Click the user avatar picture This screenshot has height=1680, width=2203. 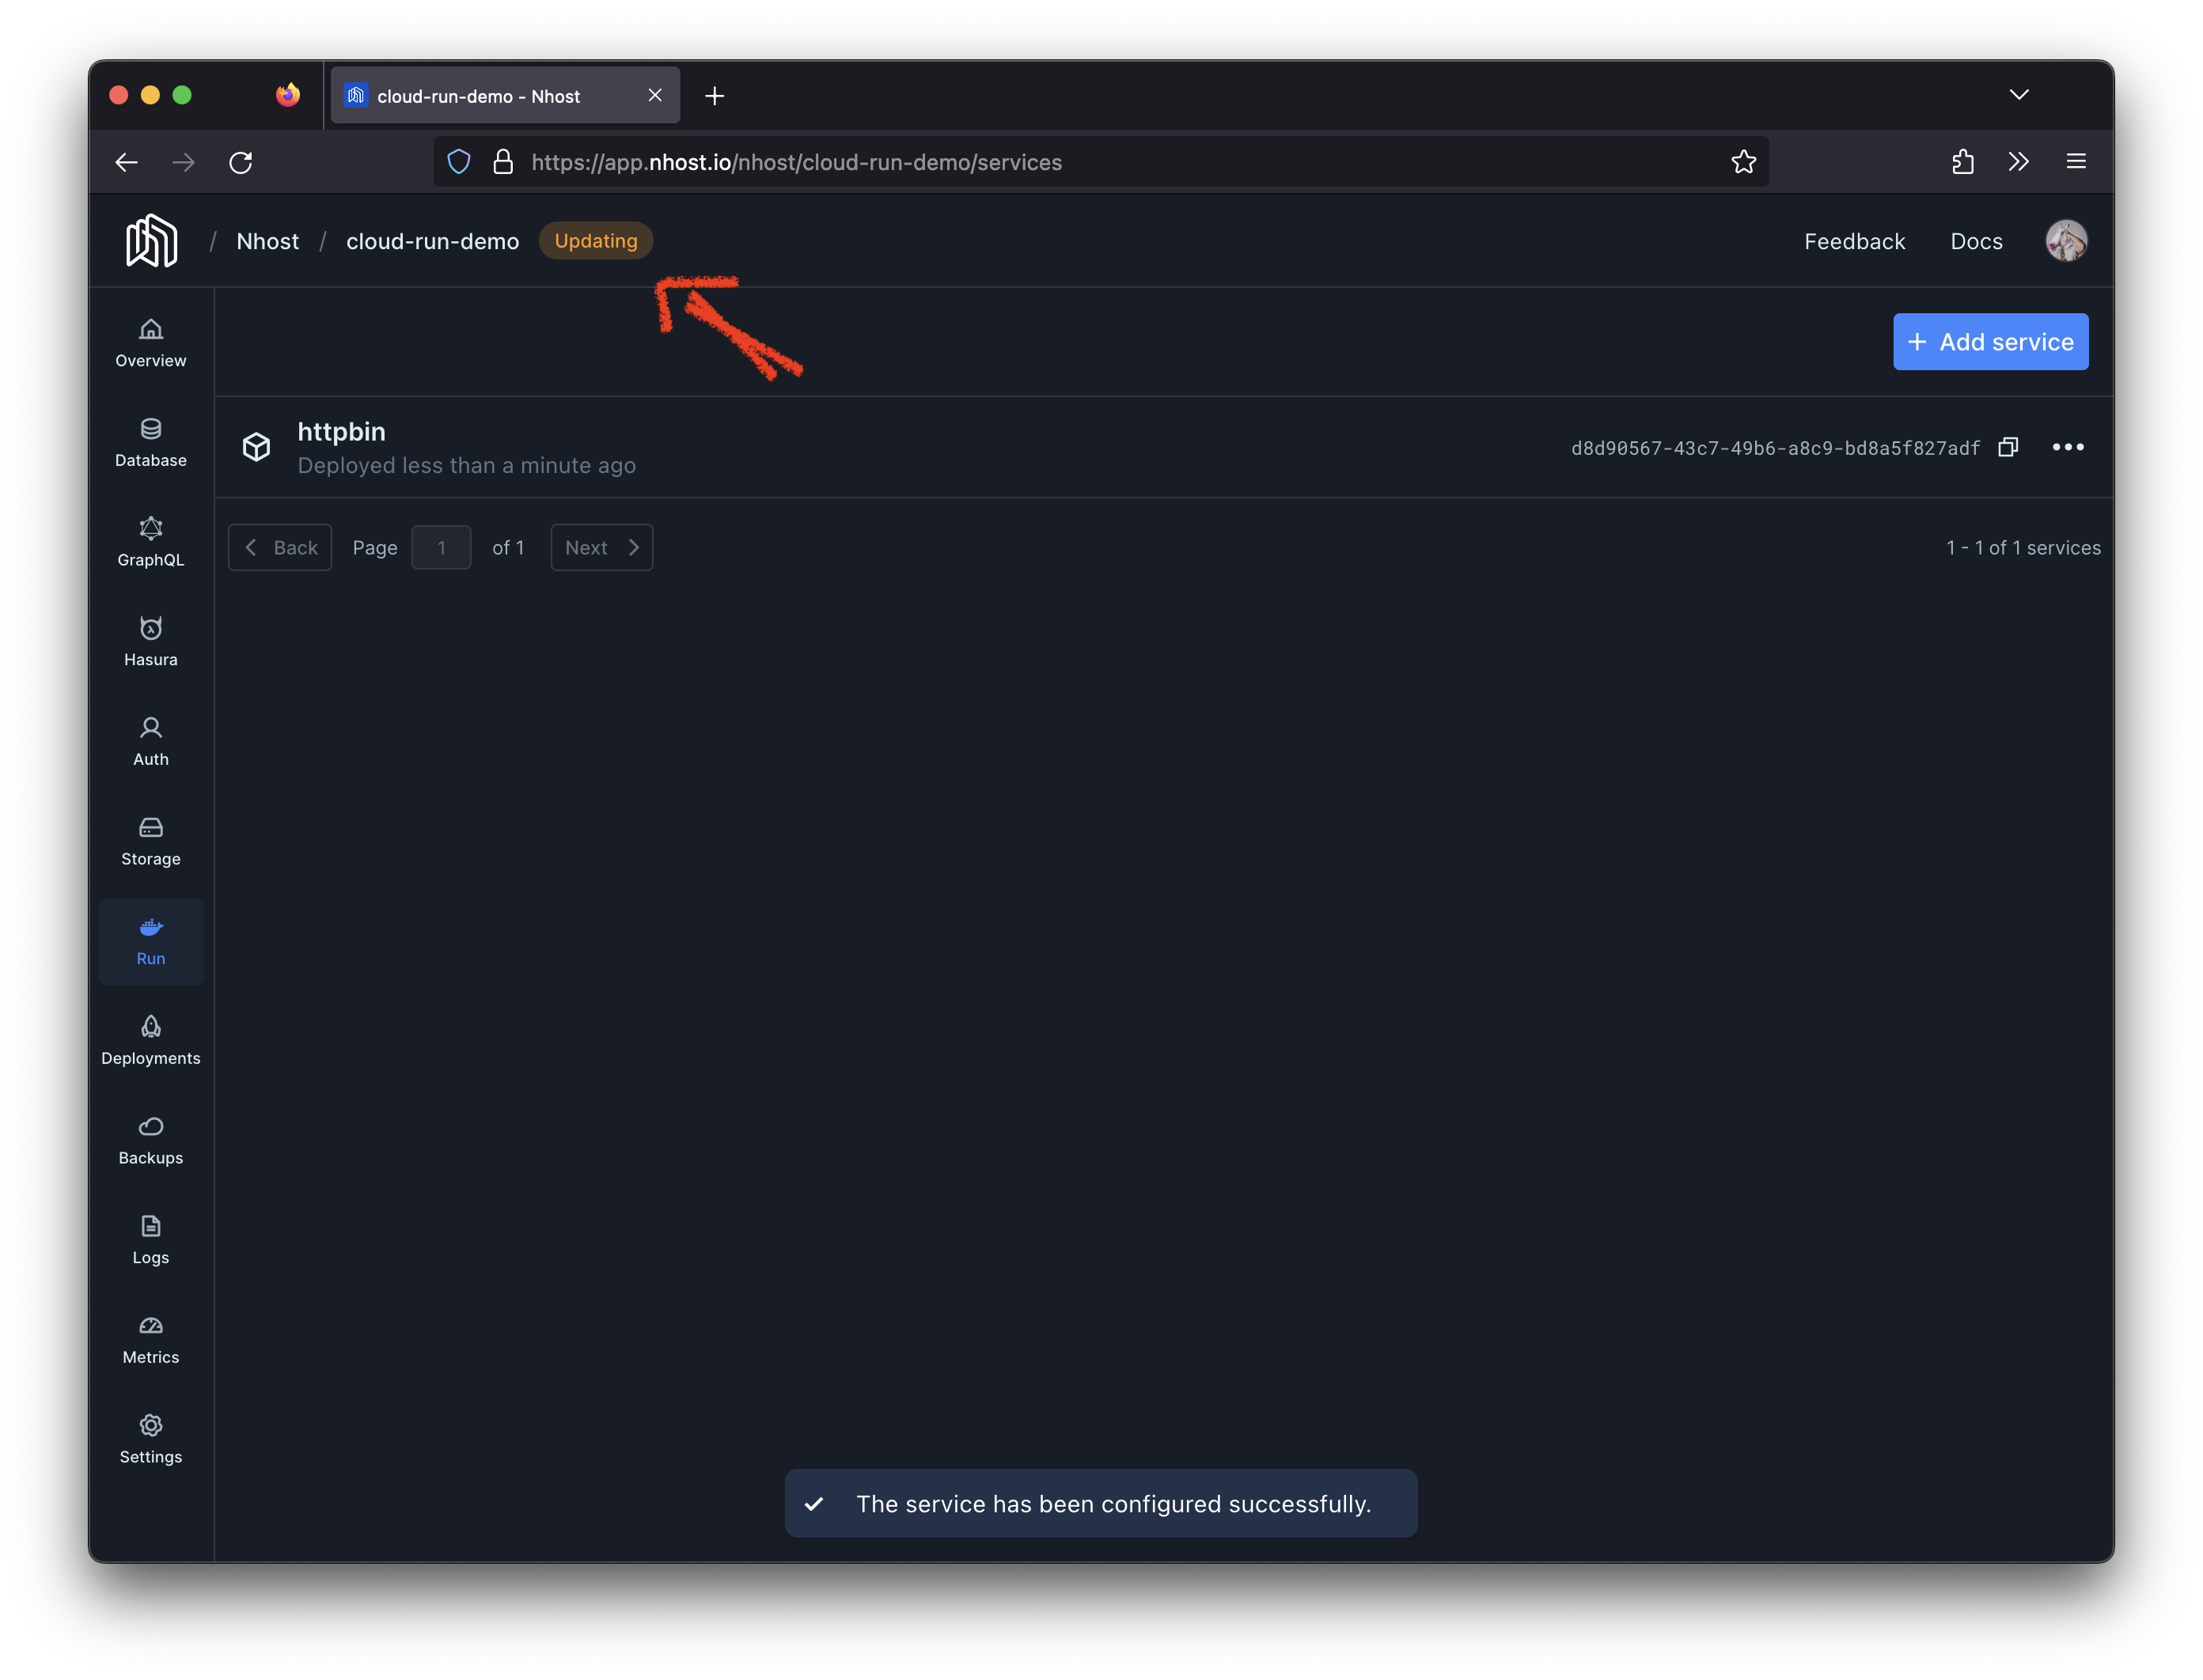pyautogui.click(x=2065, y=241)
